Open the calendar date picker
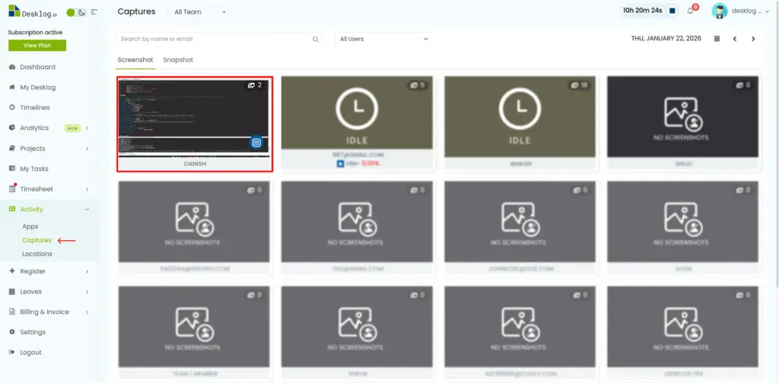This screenshot has height=383, width=779. coord(717,39)
